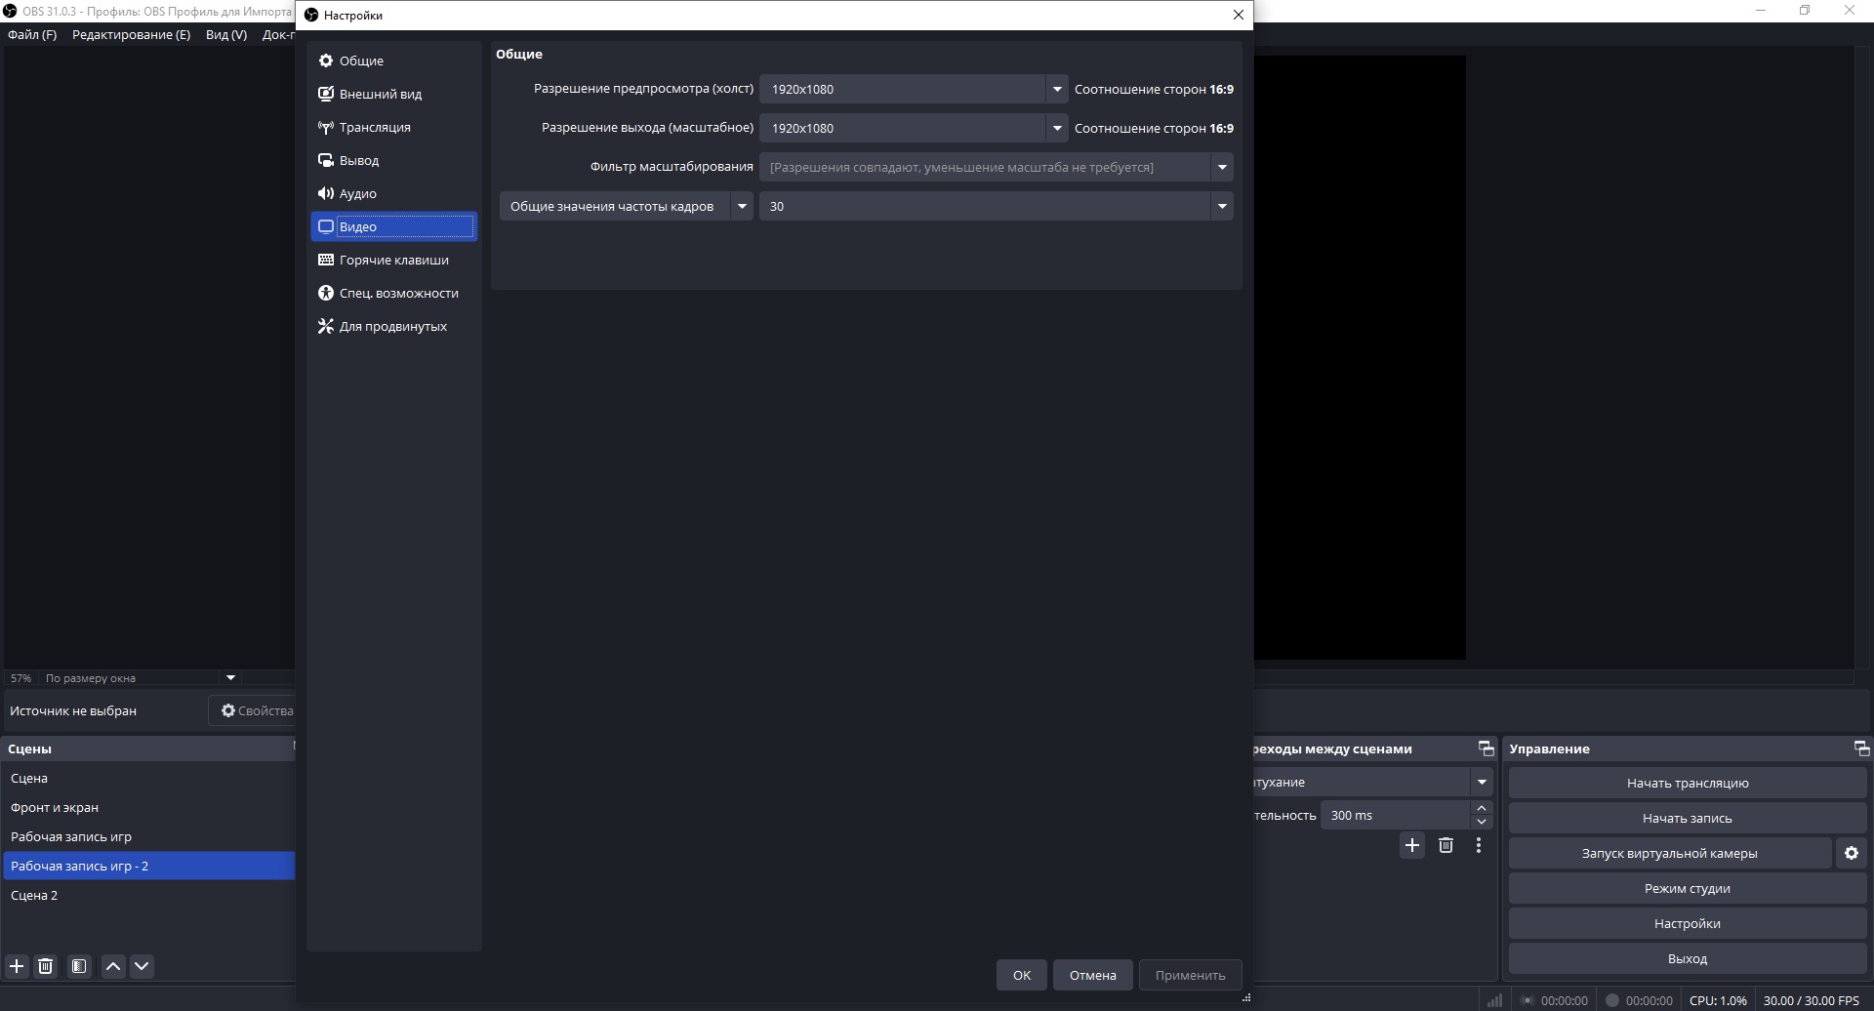
Task: Undock the scene transitions panel
Action: click(1487, 748)
